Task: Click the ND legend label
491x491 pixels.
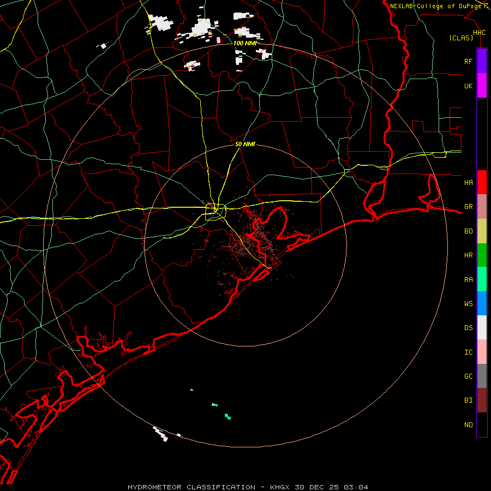Action: point(468,425)
